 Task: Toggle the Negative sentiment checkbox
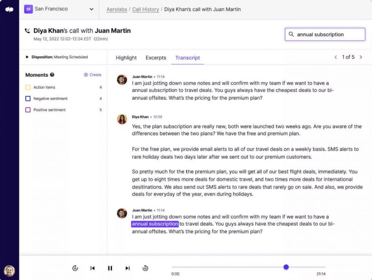[x=28, y=98]
